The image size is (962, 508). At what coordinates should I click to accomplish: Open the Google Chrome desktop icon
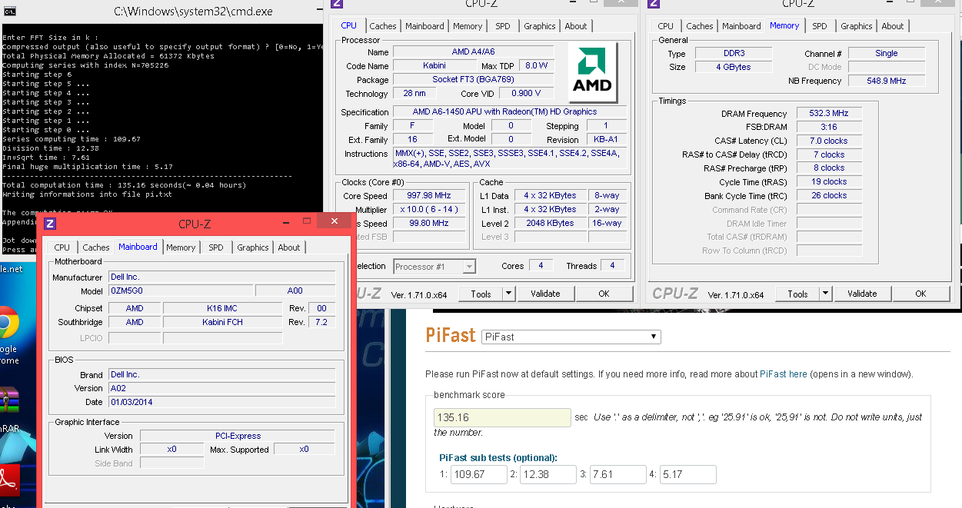(x=8, y=322)
